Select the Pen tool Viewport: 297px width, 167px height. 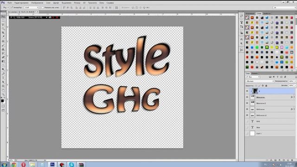tap(3, 74)
